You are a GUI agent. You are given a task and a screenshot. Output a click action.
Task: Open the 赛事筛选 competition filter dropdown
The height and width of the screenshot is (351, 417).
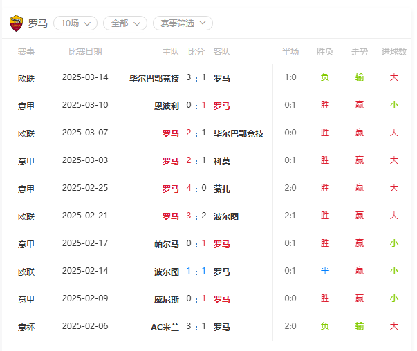183,23
